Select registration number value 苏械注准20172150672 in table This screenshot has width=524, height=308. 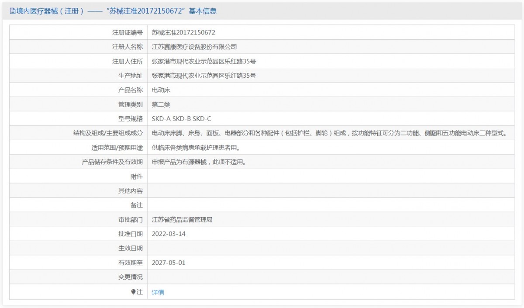(x=183, y=32)
